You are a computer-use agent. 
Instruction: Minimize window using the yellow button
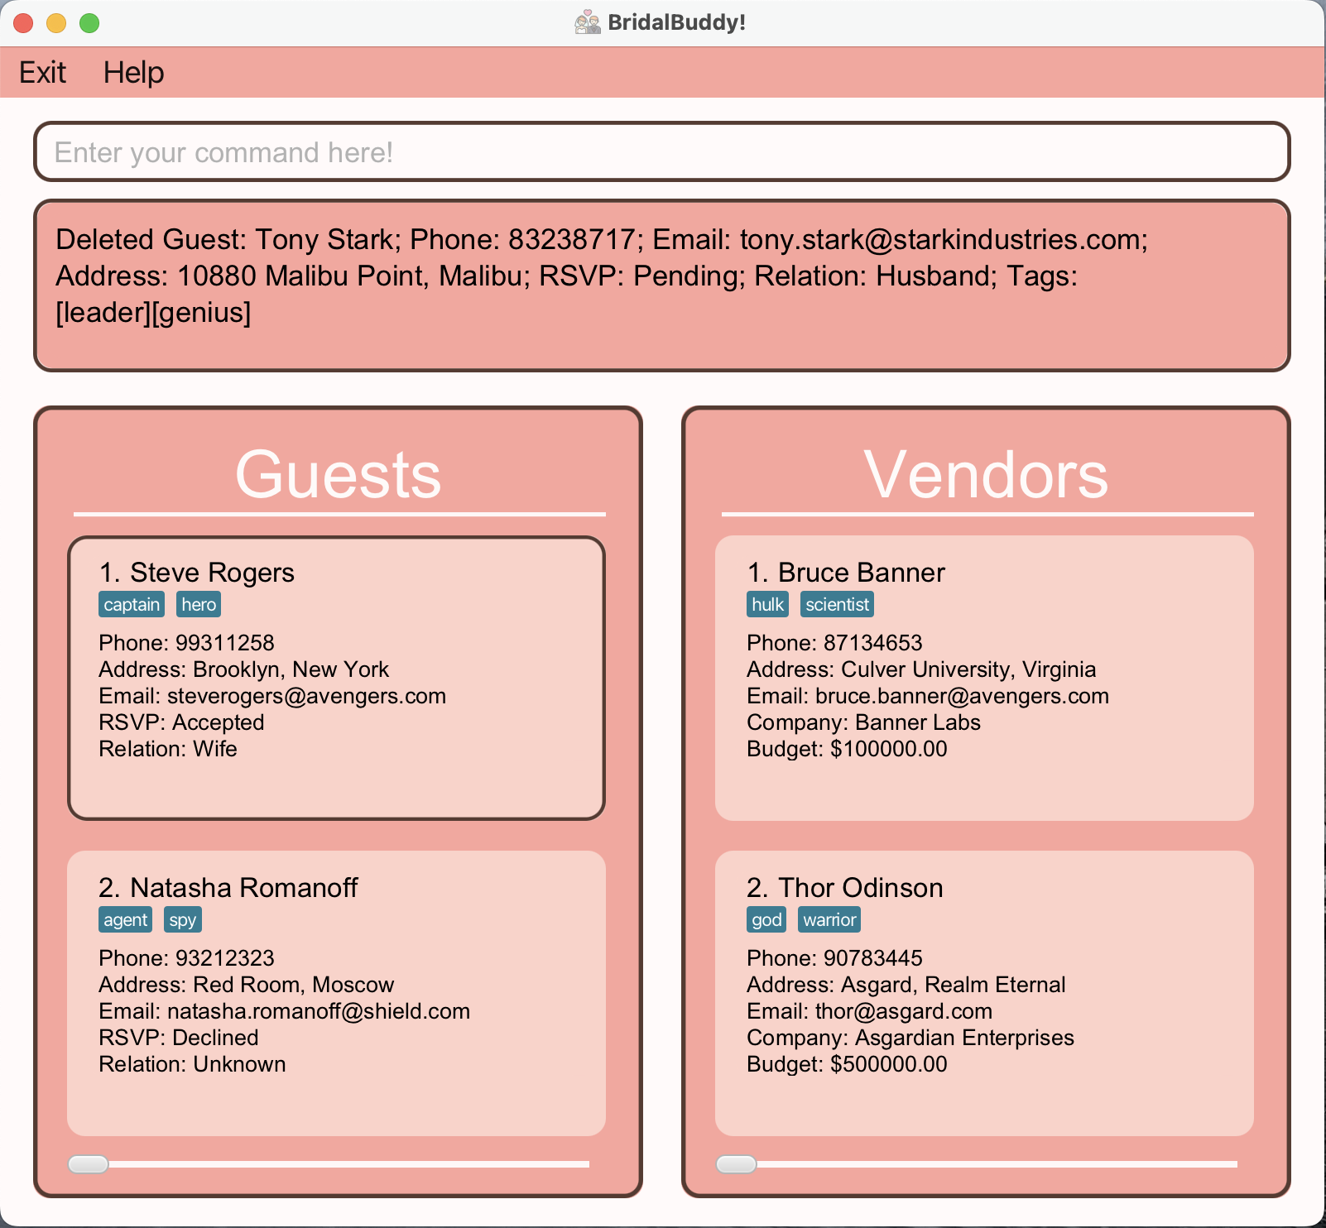(56, 23)
